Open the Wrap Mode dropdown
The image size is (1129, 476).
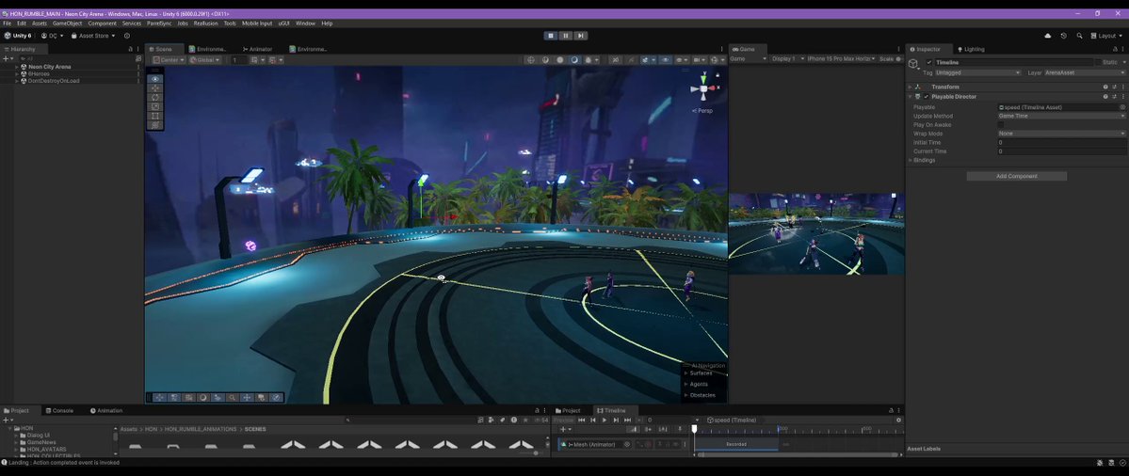[1061, 133]
